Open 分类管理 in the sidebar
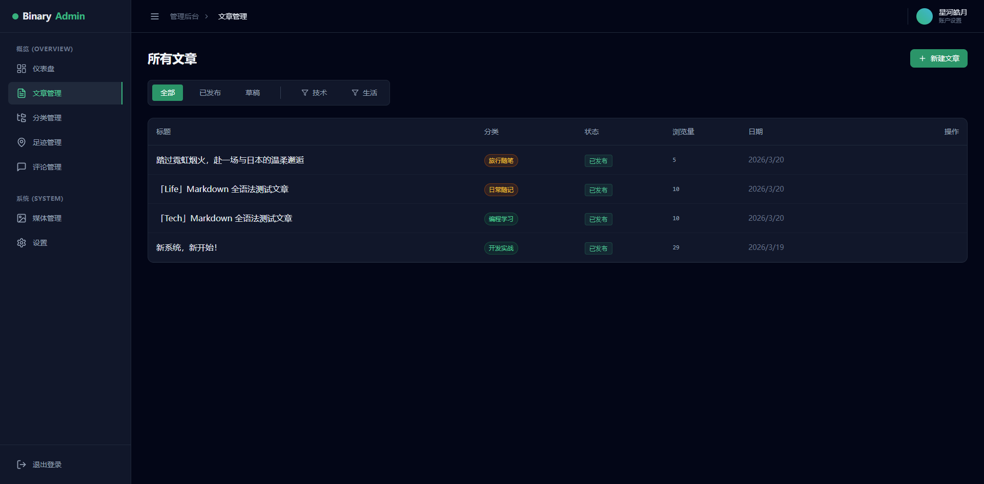The image size is (984, 484). tap(66, 118)
